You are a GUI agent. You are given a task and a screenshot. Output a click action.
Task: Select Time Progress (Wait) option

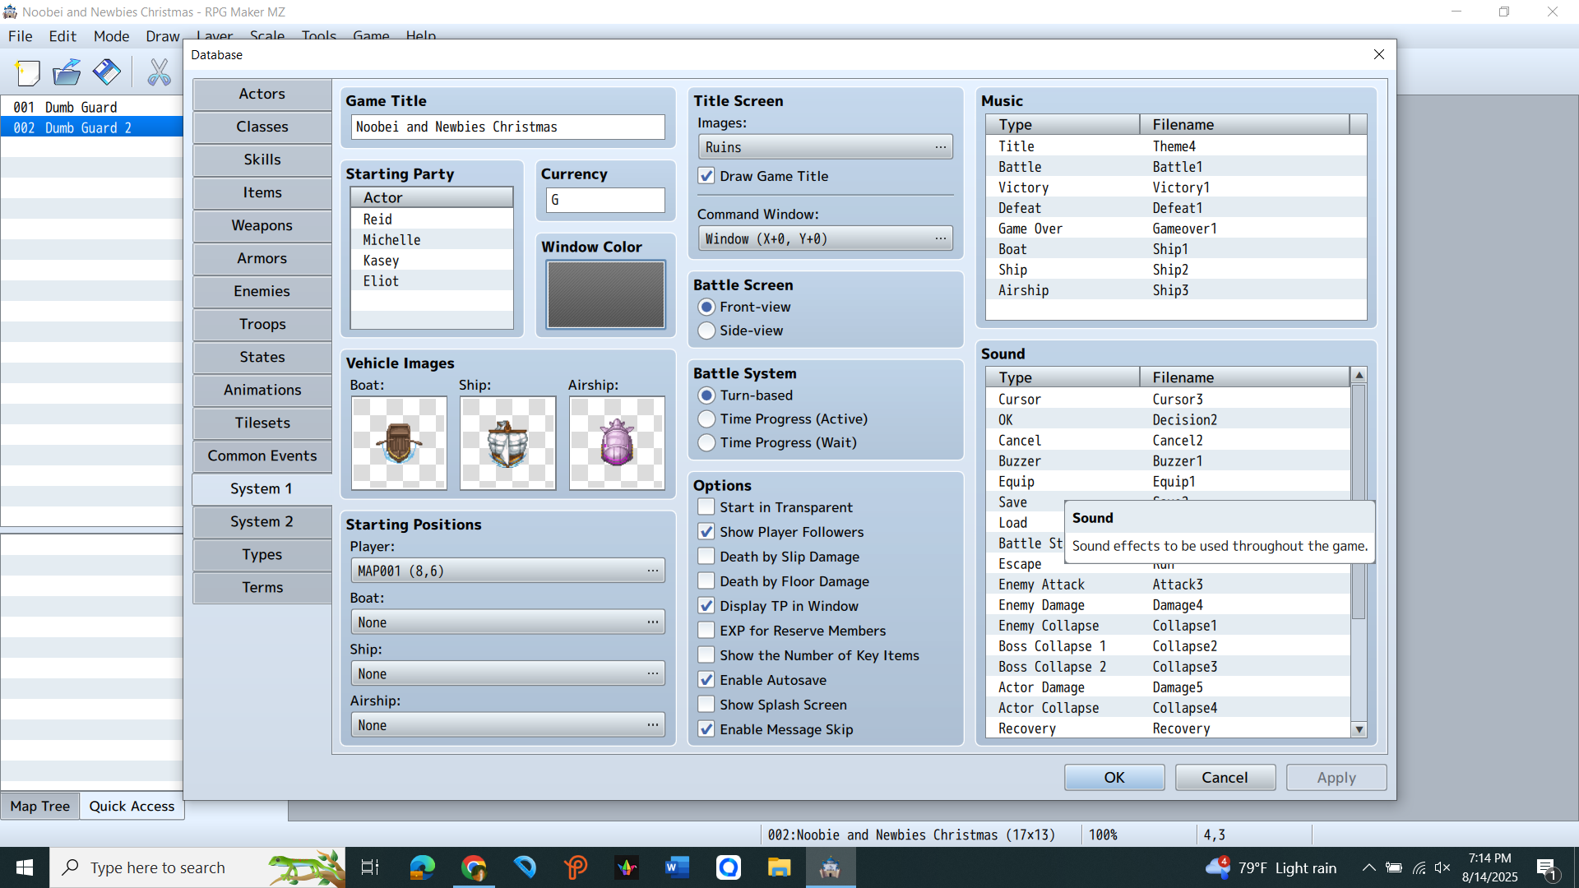click(706, 442)
